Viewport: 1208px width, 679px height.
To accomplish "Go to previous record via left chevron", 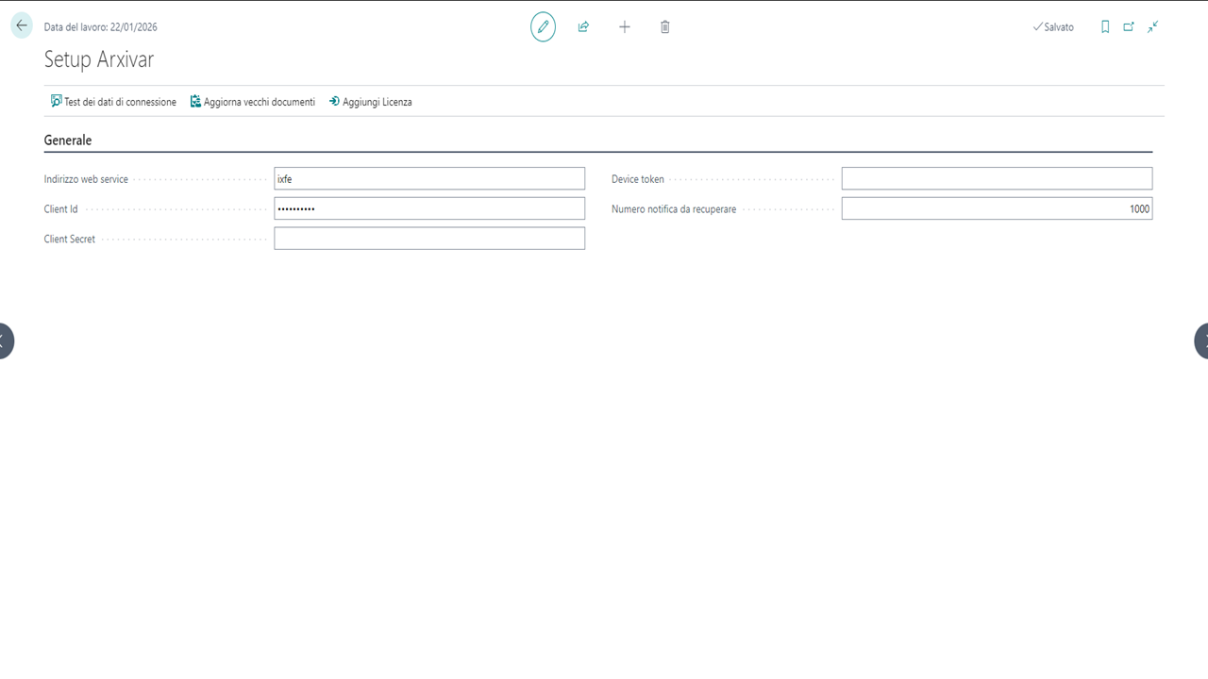I will click(5, 340).
